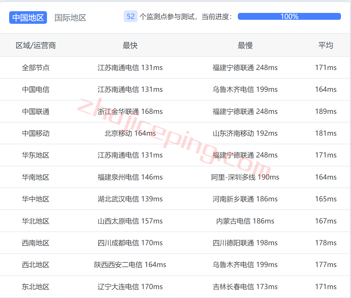351x298 pixels.
Task: Click 北京移动 164ms cell
Action: coord(130,133)
